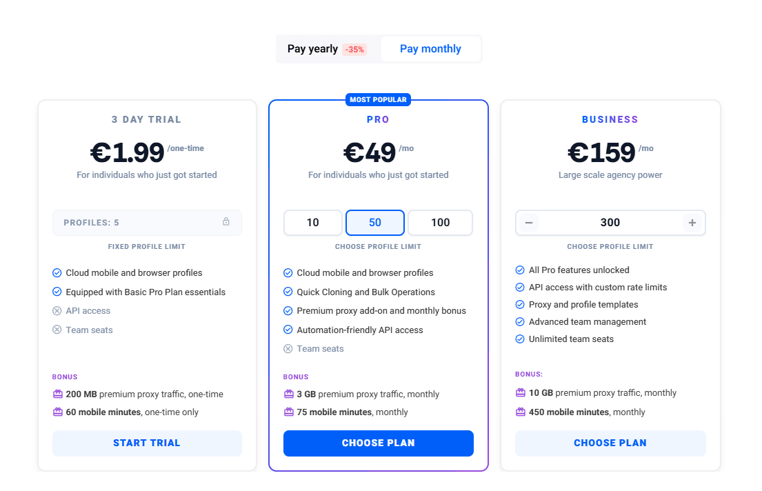Click the lock icon in Profiles field
762x491 pixels.
(226, 222)
